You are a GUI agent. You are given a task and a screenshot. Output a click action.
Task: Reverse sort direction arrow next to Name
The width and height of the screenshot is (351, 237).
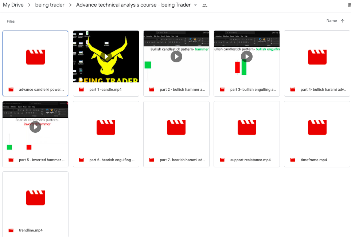pos(342,21)
